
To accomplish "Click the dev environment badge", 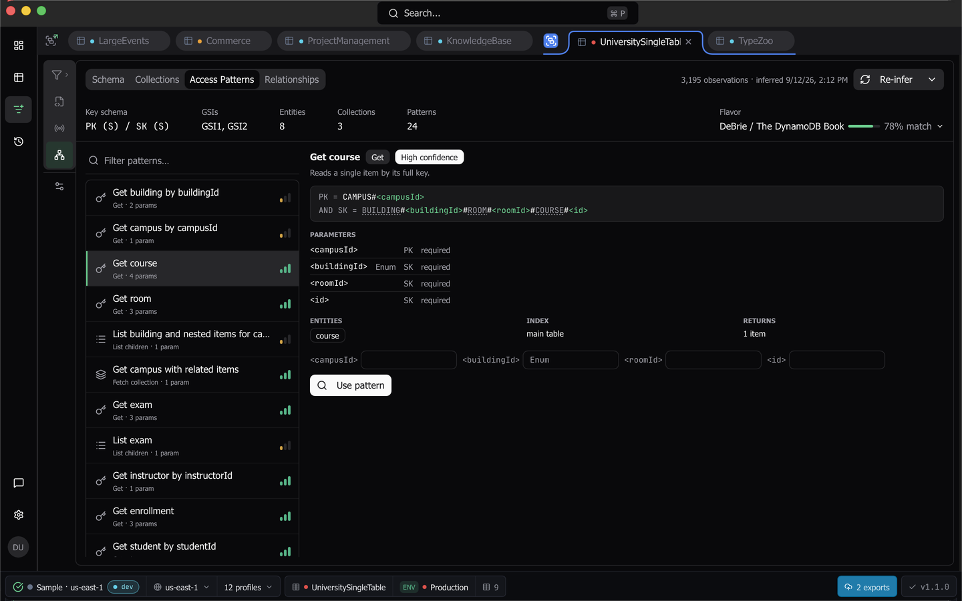I will coord(124,587).
